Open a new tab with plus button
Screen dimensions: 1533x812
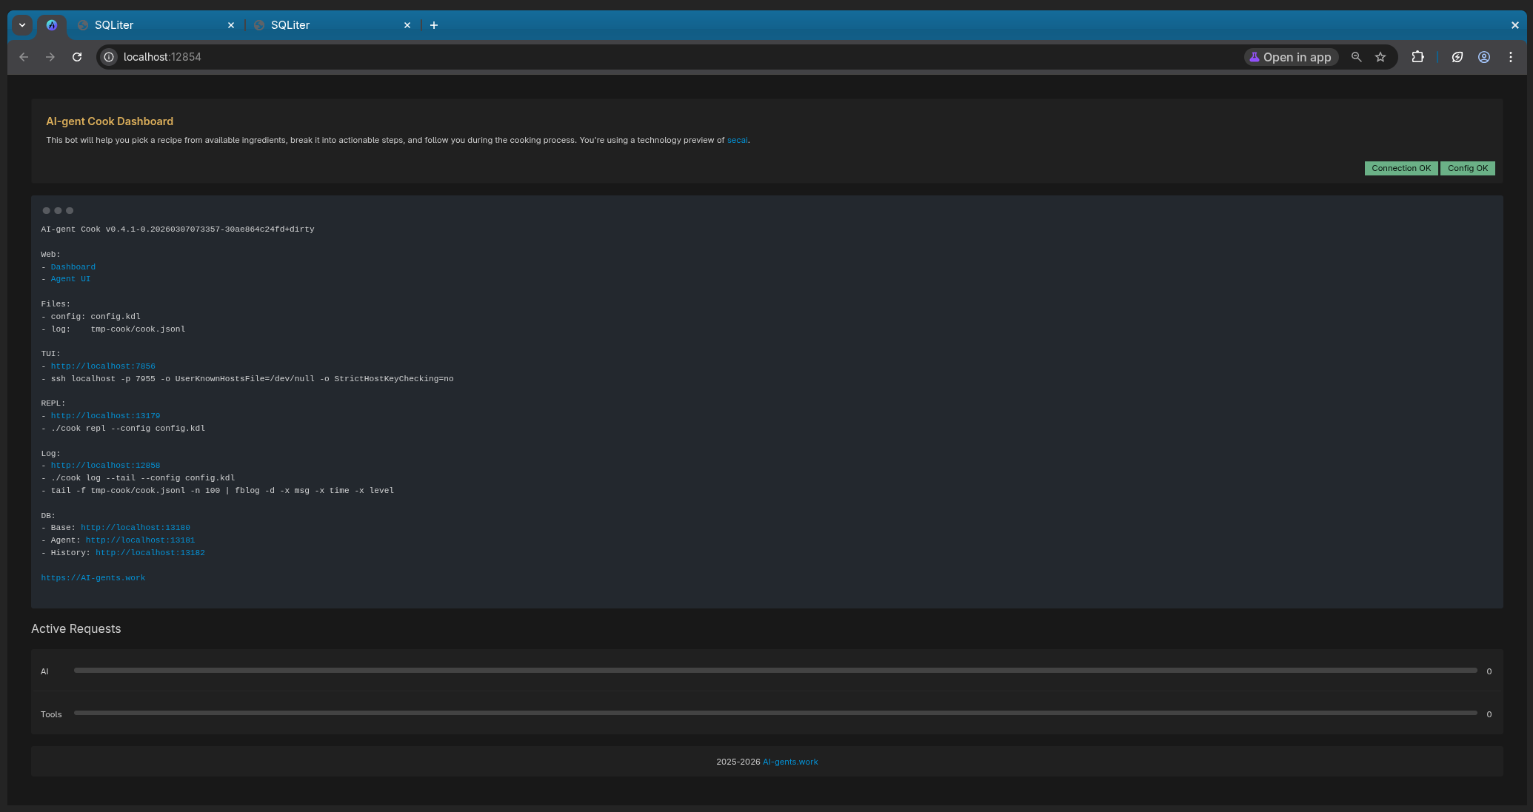[434, 25]
